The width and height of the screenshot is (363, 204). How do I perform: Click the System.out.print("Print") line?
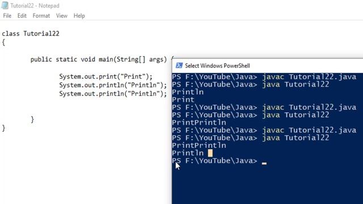[106, 76]
